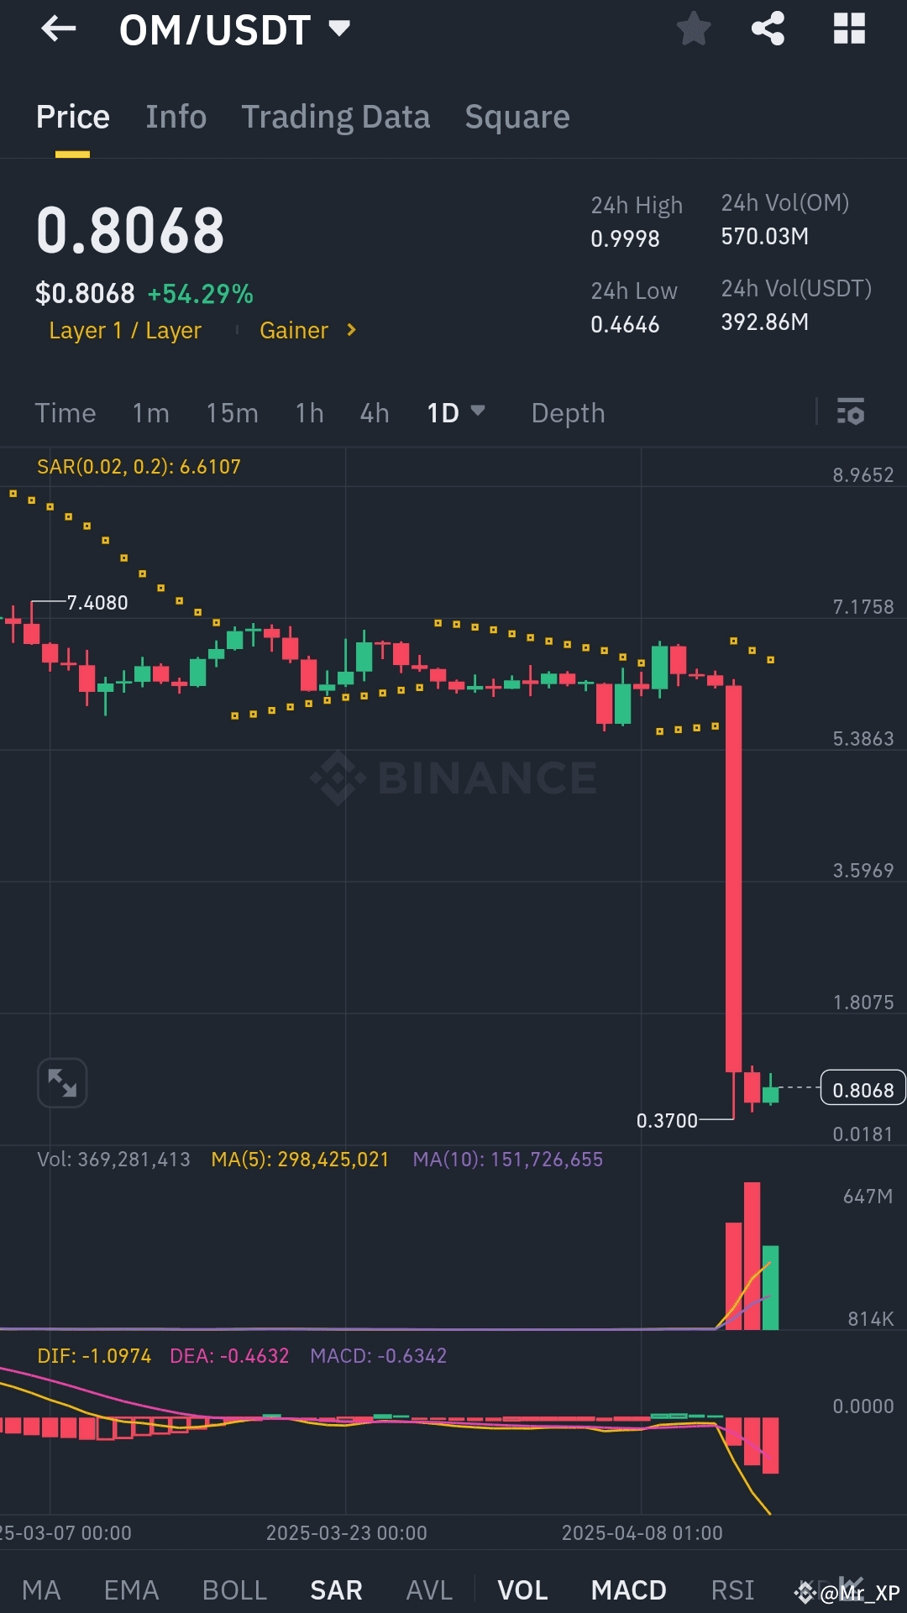
Task: Open the share icon
Action: (767, 29)
